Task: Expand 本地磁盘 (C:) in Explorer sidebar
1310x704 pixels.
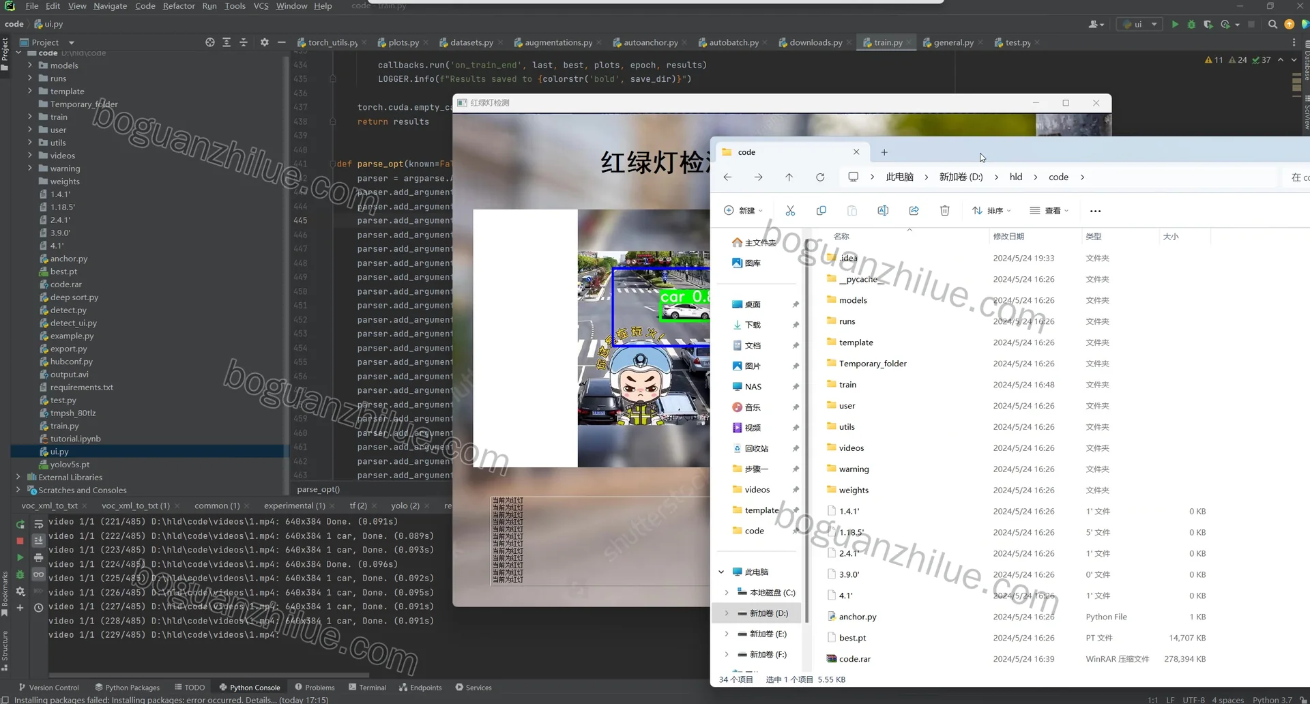Action: tap(727, 592)
